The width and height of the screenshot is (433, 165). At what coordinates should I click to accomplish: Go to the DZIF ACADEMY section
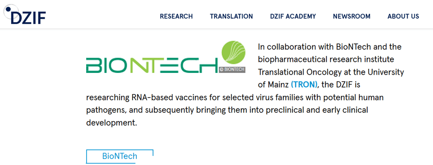pyautogui.click(x=293, y=16)
